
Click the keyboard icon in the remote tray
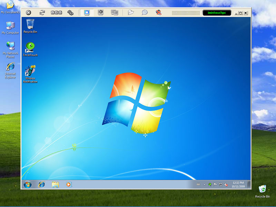198,185
